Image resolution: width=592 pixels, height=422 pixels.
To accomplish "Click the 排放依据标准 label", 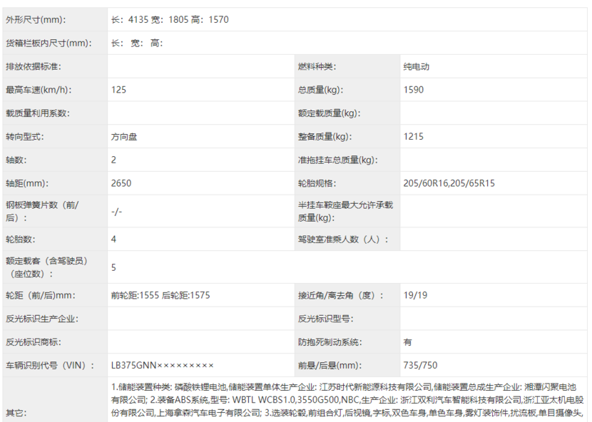I will 34,66.
